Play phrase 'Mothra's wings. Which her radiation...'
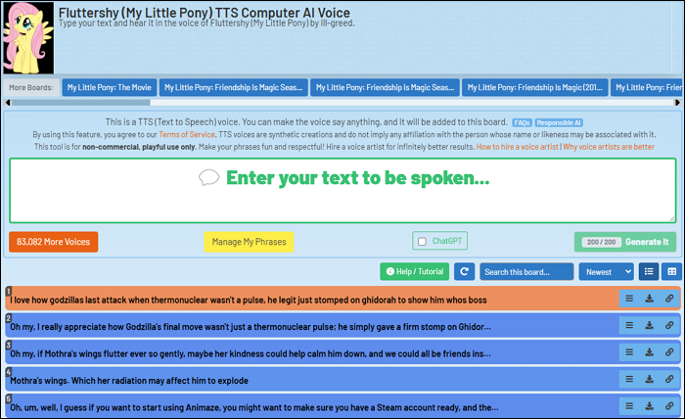 129,381
